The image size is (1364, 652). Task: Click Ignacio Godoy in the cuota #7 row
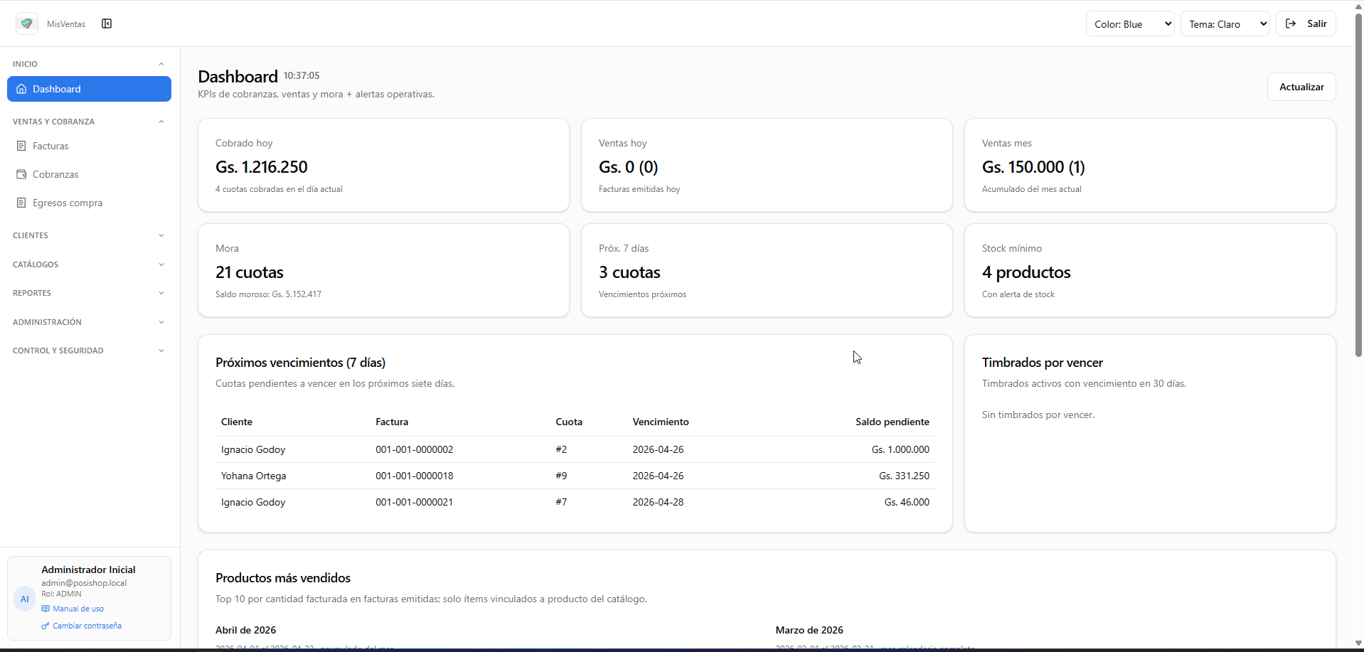point(253,502)
